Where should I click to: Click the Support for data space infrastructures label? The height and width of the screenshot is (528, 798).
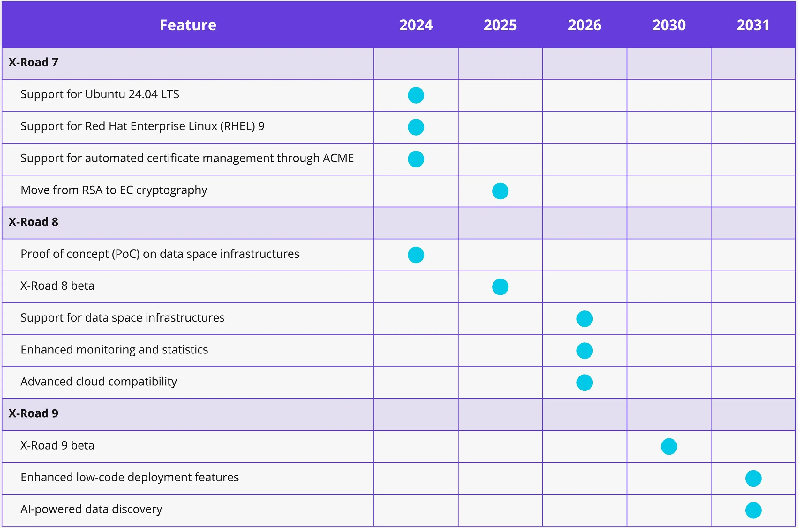pos(123,317)
